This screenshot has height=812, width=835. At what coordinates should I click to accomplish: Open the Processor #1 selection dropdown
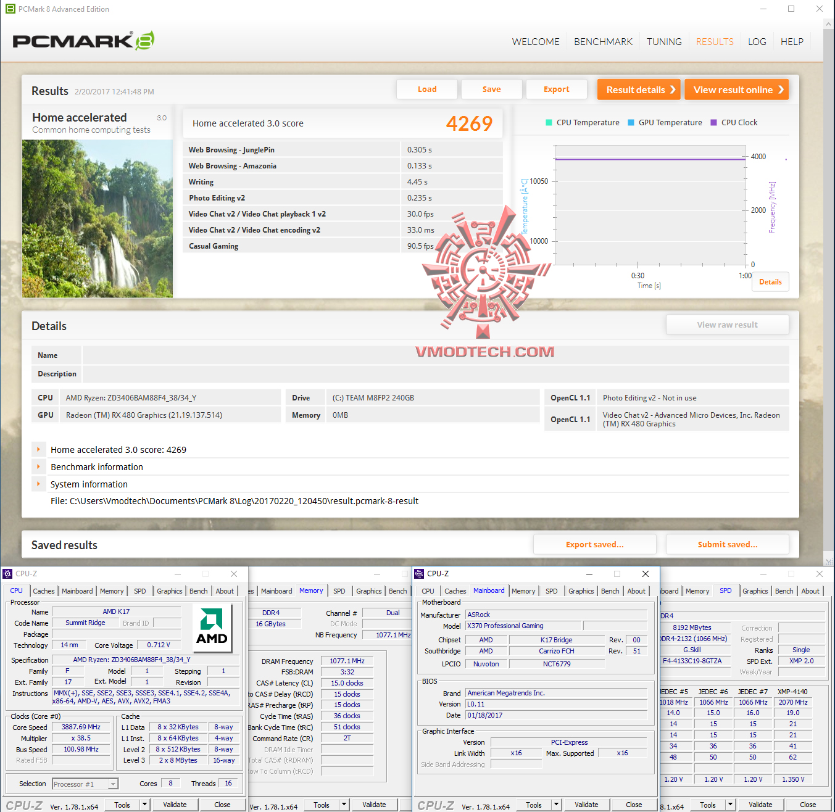(113, 784)
